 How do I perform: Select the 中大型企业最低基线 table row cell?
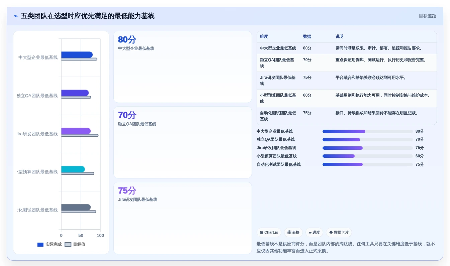[x=278, y=48]
